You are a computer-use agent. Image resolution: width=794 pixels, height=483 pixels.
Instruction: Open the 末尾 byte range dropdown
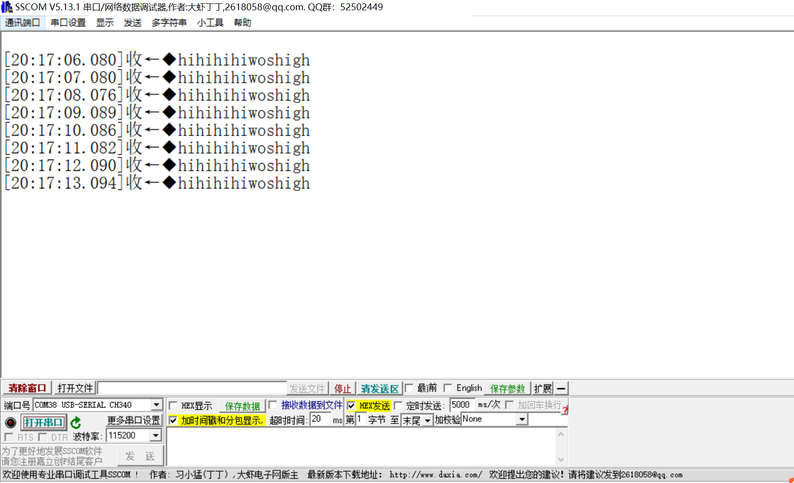tap(428, 420)
